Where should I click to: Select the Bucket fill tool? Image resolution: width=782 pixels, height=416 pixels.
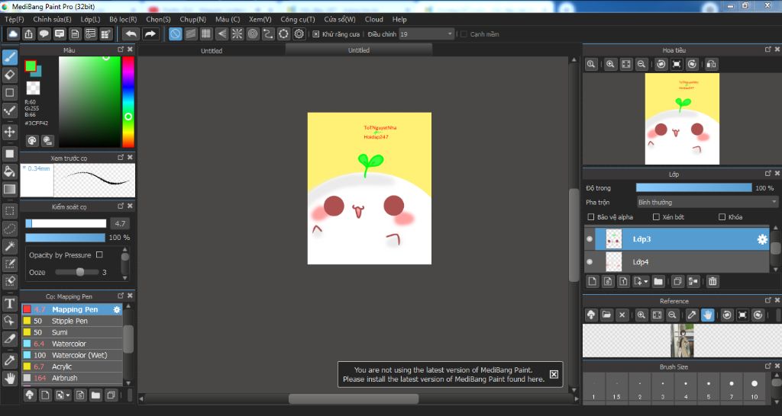coord(9,171)
